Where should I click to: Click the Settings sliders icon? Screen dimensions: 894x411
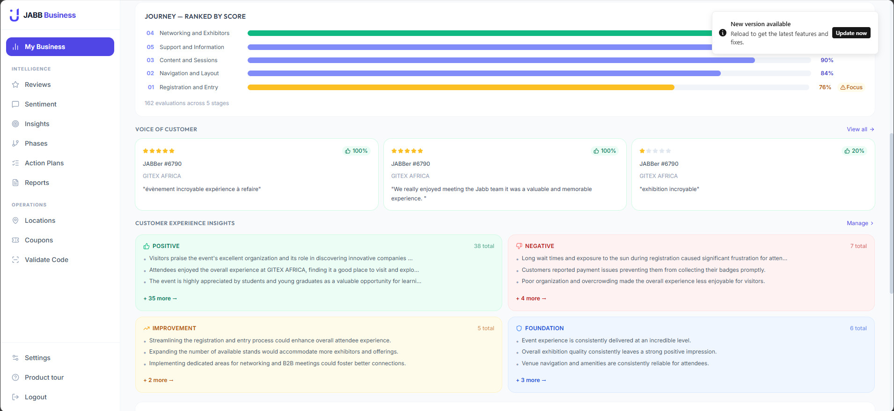(x=15, y=358)
